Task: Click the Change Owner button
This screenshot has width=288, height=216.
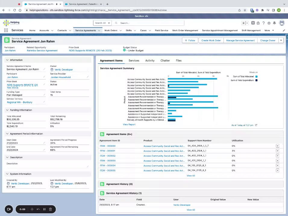Action: [268, 40]
